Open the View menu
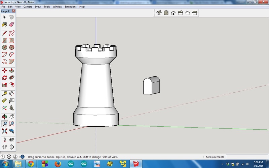 click(18, 7)
